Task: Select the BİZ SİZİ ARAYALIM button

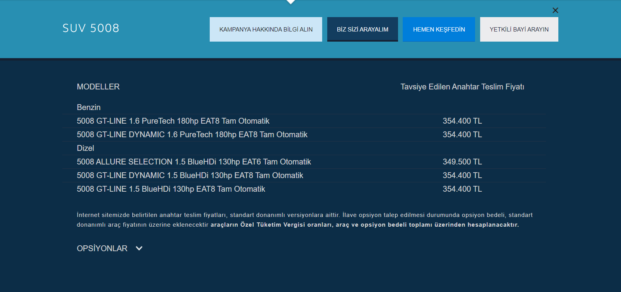Action: tap(363, 29)
